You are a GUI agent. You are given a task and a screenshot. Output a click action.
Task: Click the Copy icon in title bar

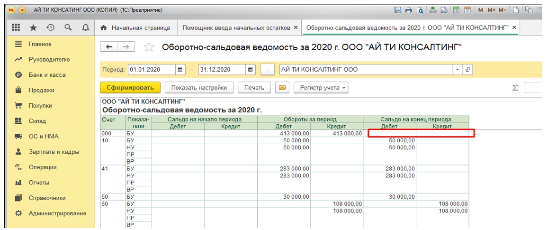[x=529, y=10]
